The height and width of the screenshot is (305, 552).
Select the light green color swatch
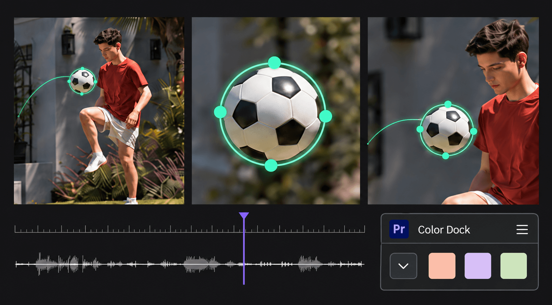coord(513,266)
